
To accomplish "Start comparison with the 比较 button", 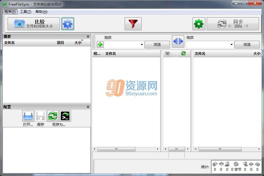I will pos(34,24).
